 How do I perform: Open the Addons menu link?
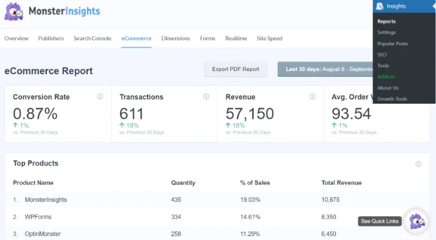pos(386,77)
